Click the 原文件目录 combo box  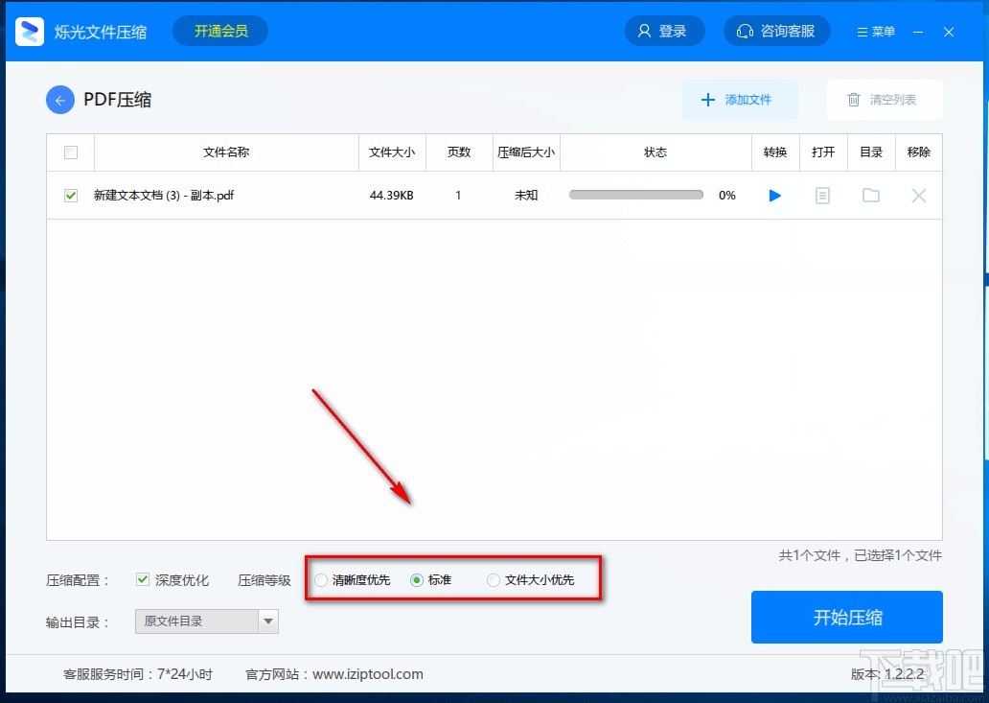click(206, 621)
